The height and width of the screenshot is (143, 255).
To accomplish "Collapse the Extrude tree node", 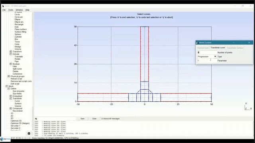I will pyautogui.click(x=11, y=54).
